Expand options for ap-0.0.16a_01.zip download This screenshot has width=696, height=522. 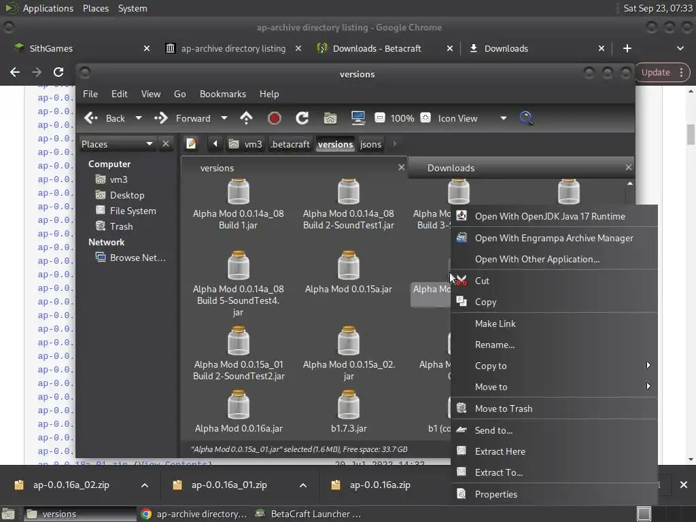point(303,485)
